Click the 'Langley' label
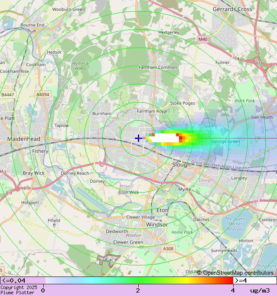277x296 pixels. pos(239,178)
